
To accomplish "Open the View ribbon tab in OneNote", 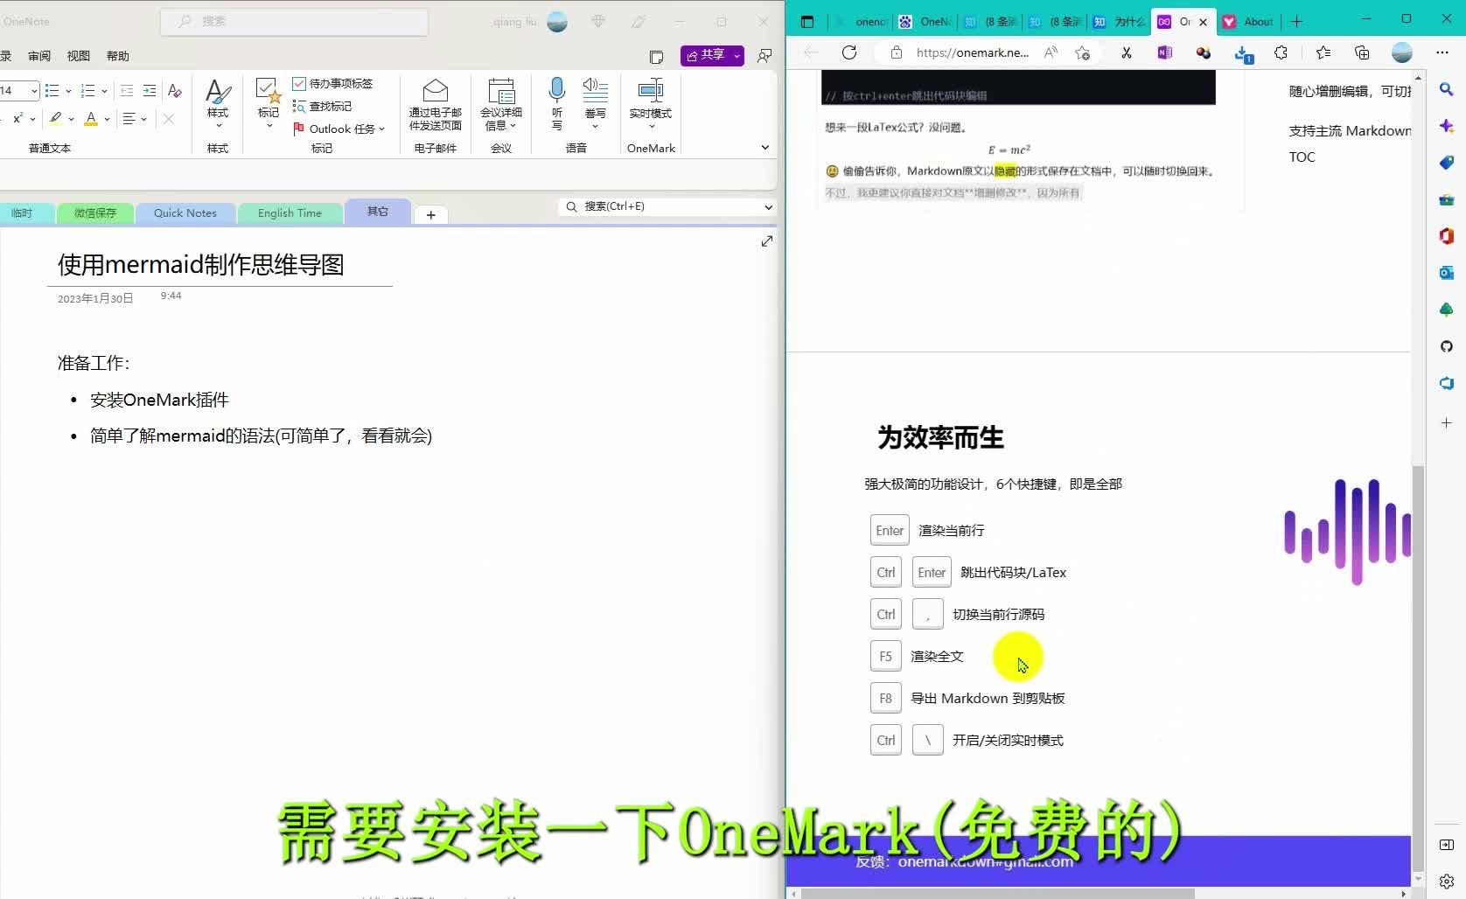I will [x=79, y=56].
